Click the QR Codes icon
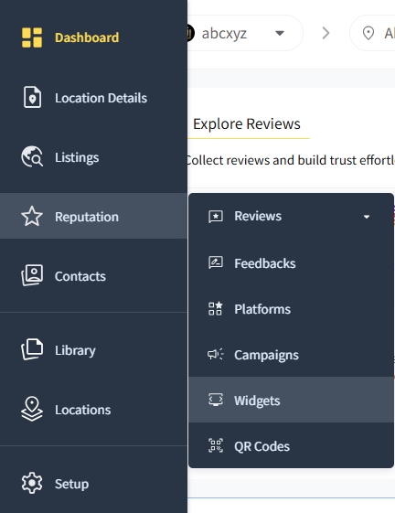395x513 pixels. [x=216, y=445]
